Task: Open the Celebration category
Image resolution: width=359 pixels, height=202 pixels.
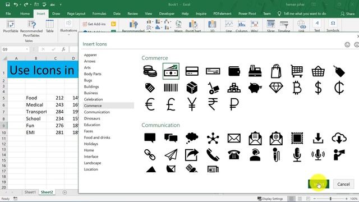Action: click(93, 99)
